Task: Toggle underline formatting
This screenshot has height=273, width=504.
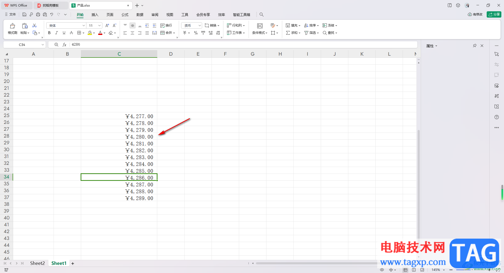Action: (x=64, y=33)
